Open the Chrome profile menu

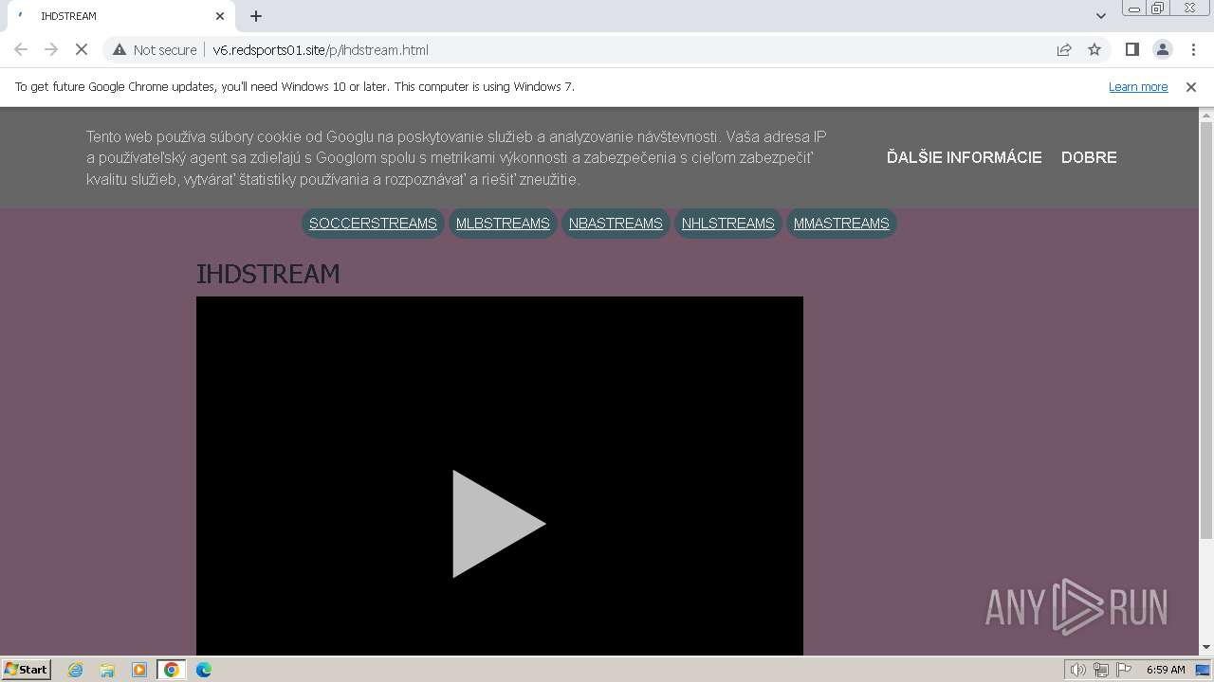click(x=1162, y=49)
